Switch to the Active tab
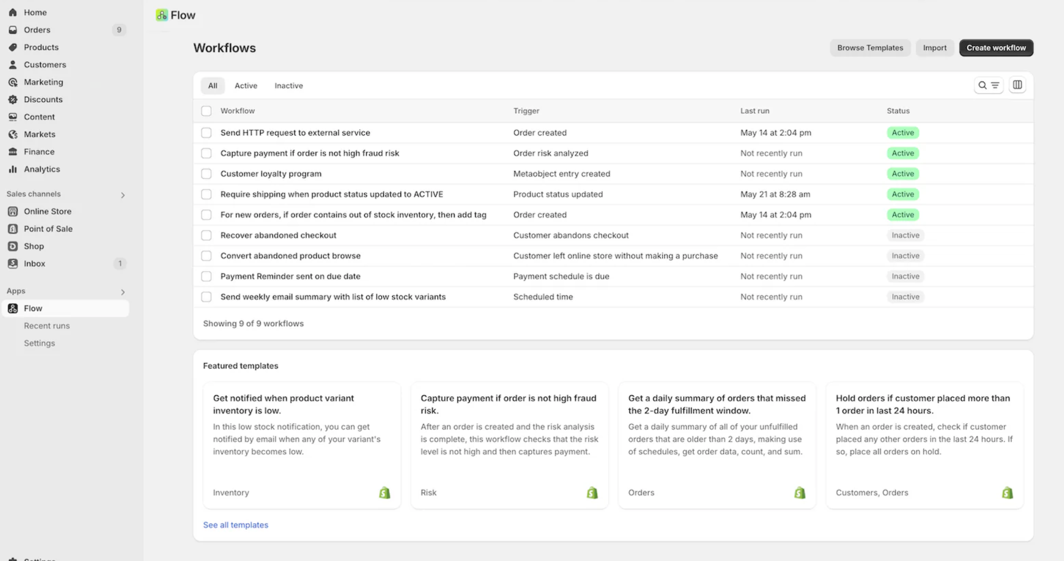 pos(246,86)
